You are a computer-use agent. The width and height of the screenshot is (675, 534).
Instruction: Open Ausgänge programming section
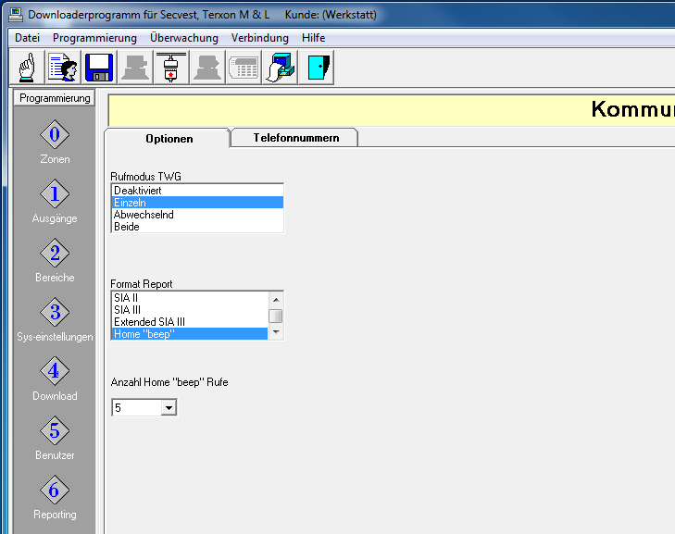click(x=55, y=195)
